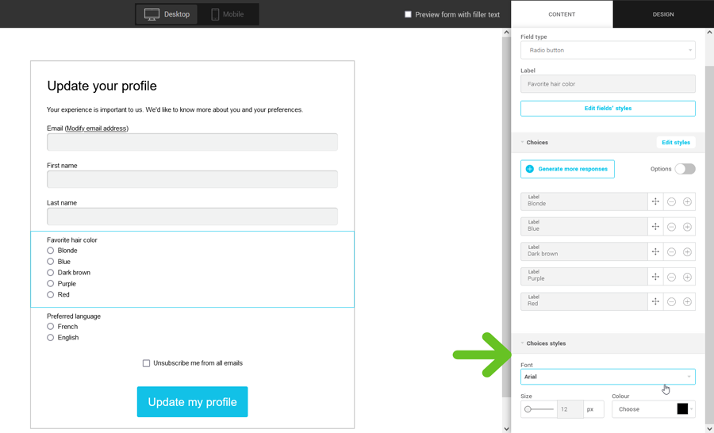The height and width of the screenshot is (433, 714).
Task: Collapse the Choices styles section
Action: click(x=546, y=343)
